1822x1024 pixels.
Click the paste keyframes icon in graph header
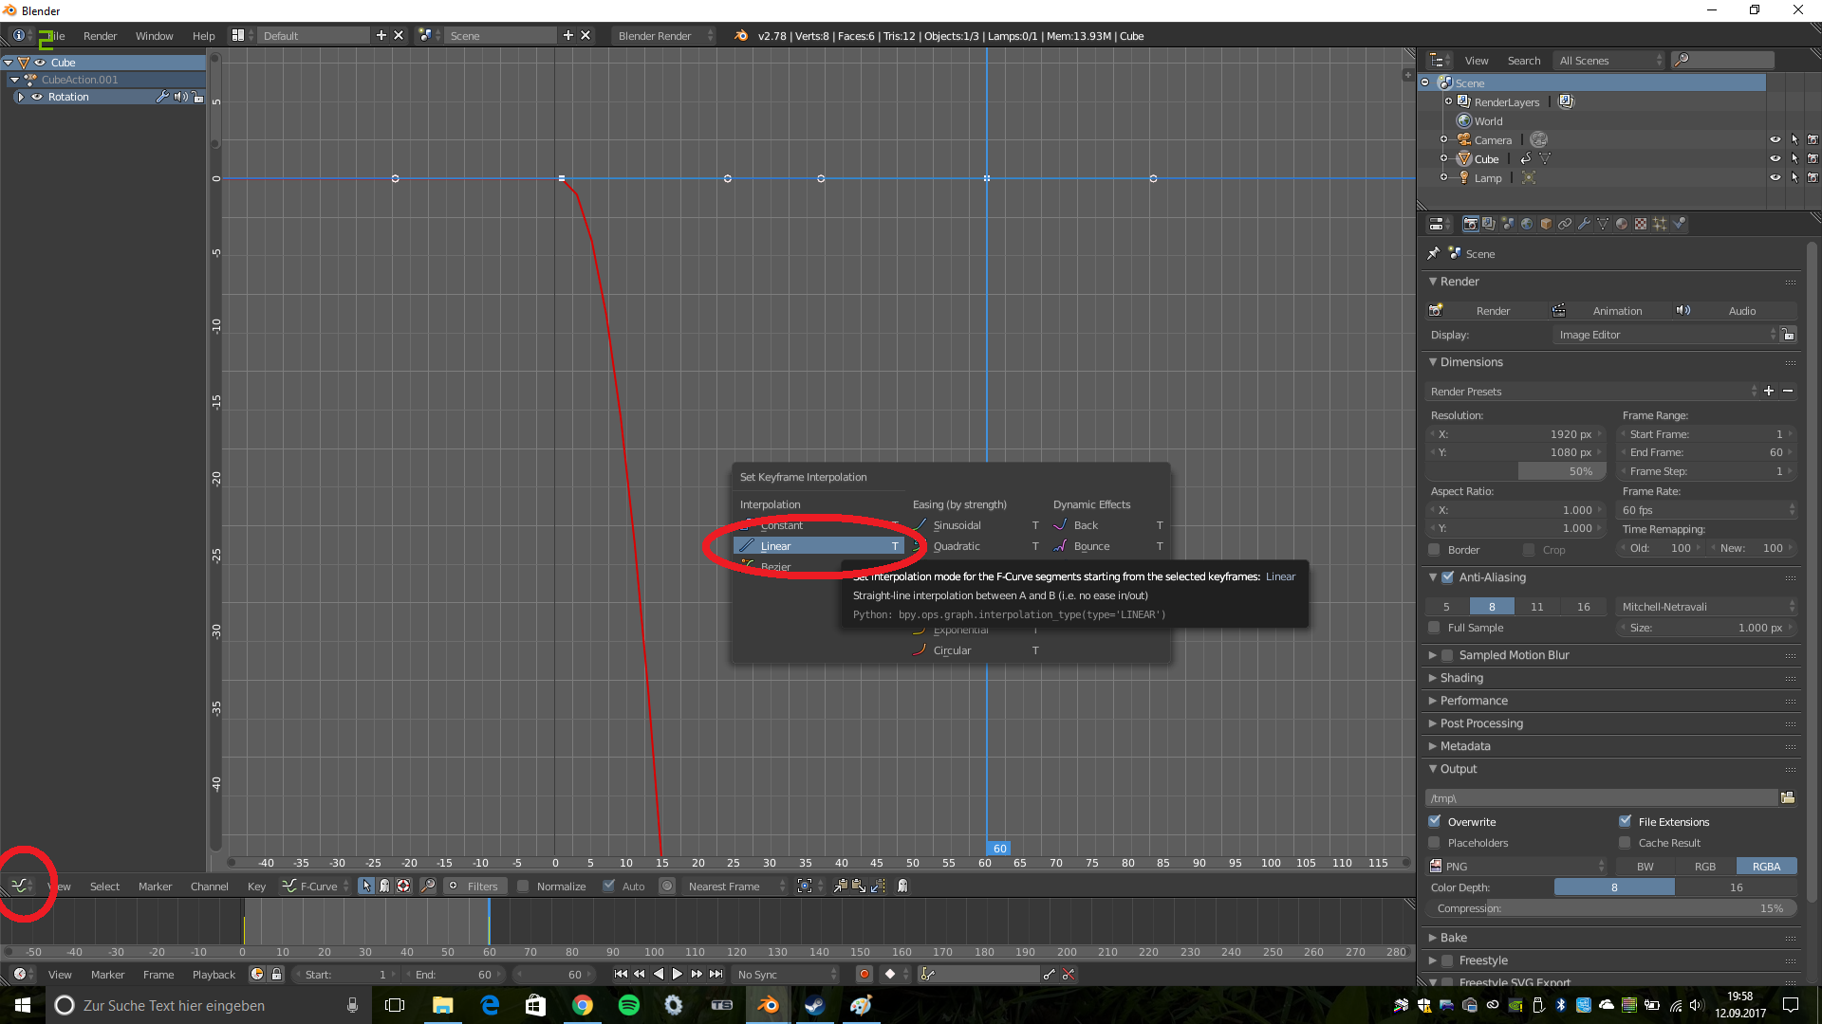pos(859,886)
